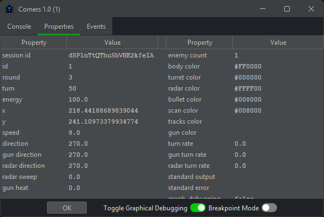Click the right Property column header
324x217 pixels.
pyautogui.click(x=200, y=43)
